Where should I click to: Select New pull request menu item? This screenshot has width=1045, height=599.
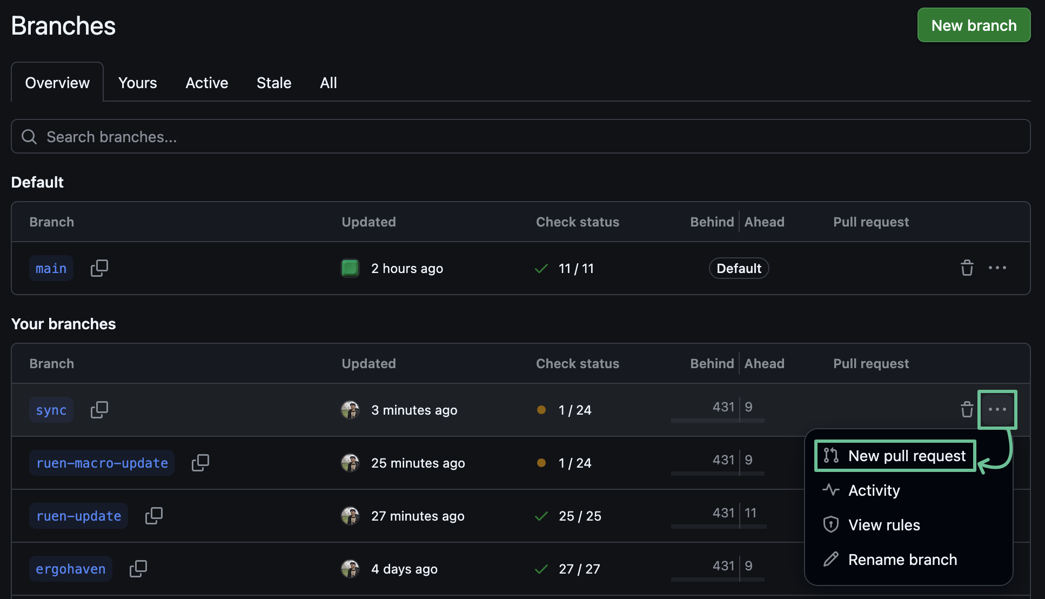[x=895, y=456]
